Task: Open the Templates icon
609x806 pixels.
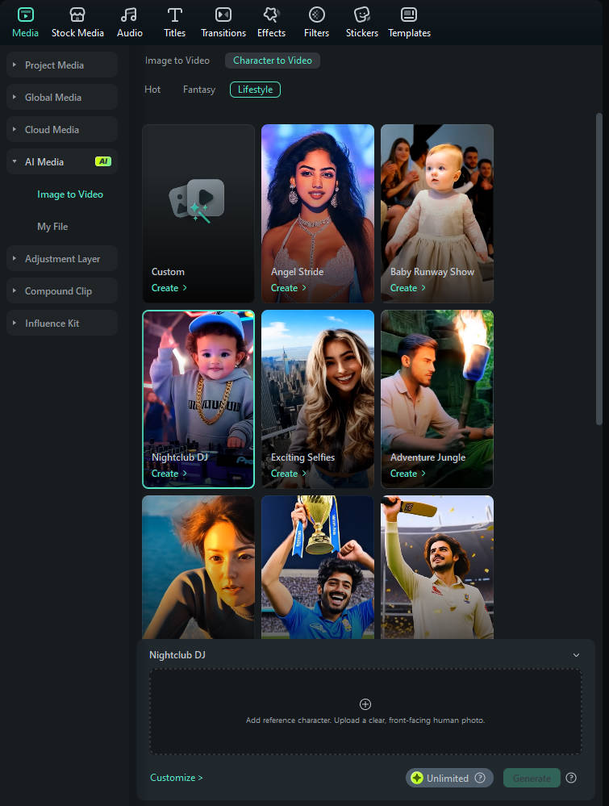Action: point(409,15)
